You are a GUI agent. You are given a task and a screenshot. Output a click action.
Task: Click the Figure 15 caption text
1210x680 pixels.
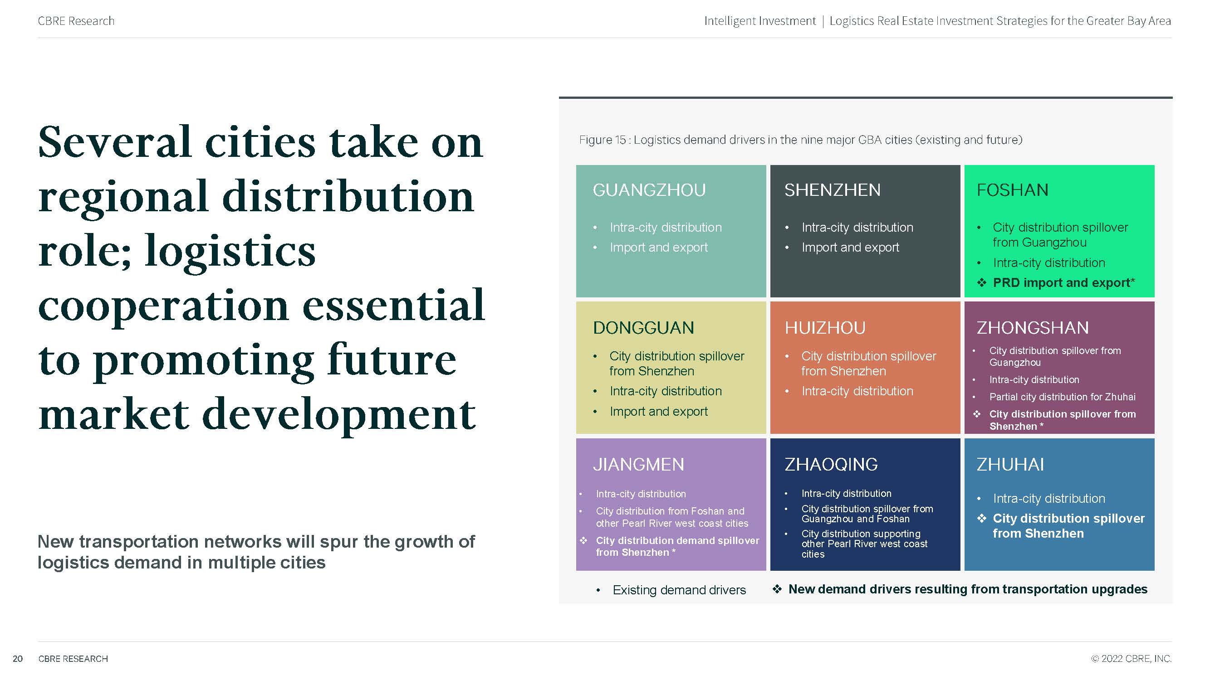(x=800, y=140)
